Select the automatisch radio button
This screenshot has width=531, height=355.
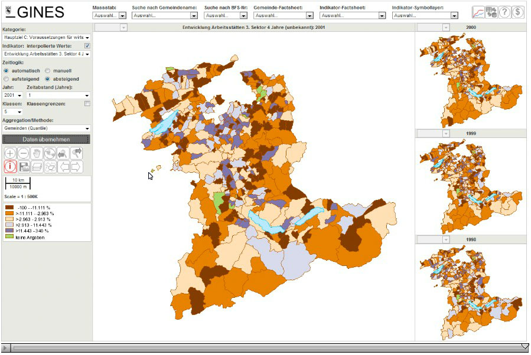6,71
